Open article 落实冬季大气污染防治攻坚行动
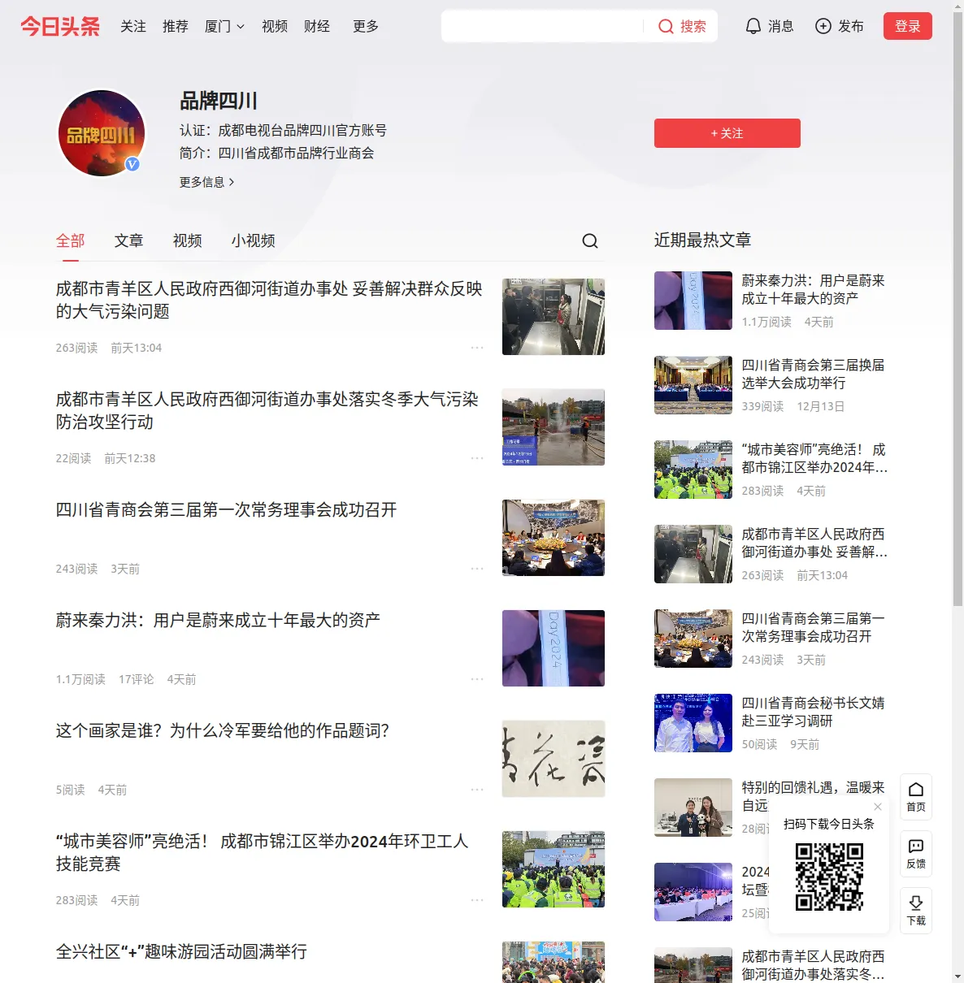 coord(267,410)
